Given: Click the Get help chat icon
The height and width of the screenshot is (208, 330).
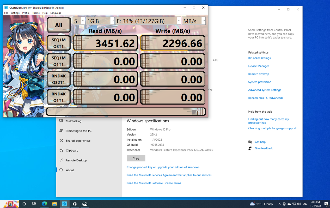Looking at the screenshot, I should tap(250, 142).
